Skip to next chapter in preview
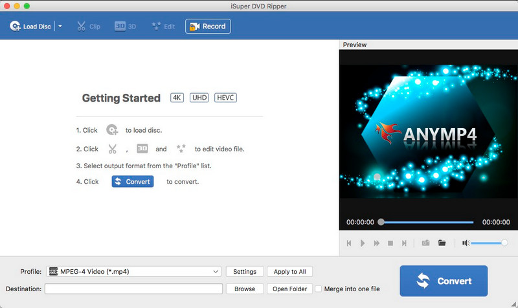This screenshot has width=518, height=308. [x=404, y=243]
